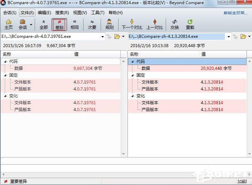Click left file date 2015/3/26 16:17:39
Image resolution: width=252 pixels, height=185 pixels.
click(22, 46)
